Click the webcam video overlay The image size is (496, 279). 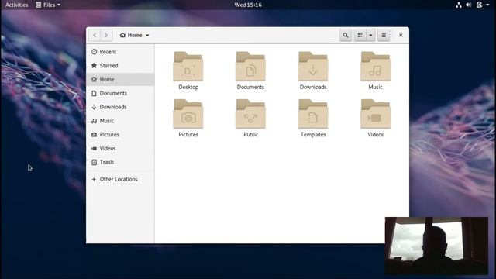pos(436,246)
